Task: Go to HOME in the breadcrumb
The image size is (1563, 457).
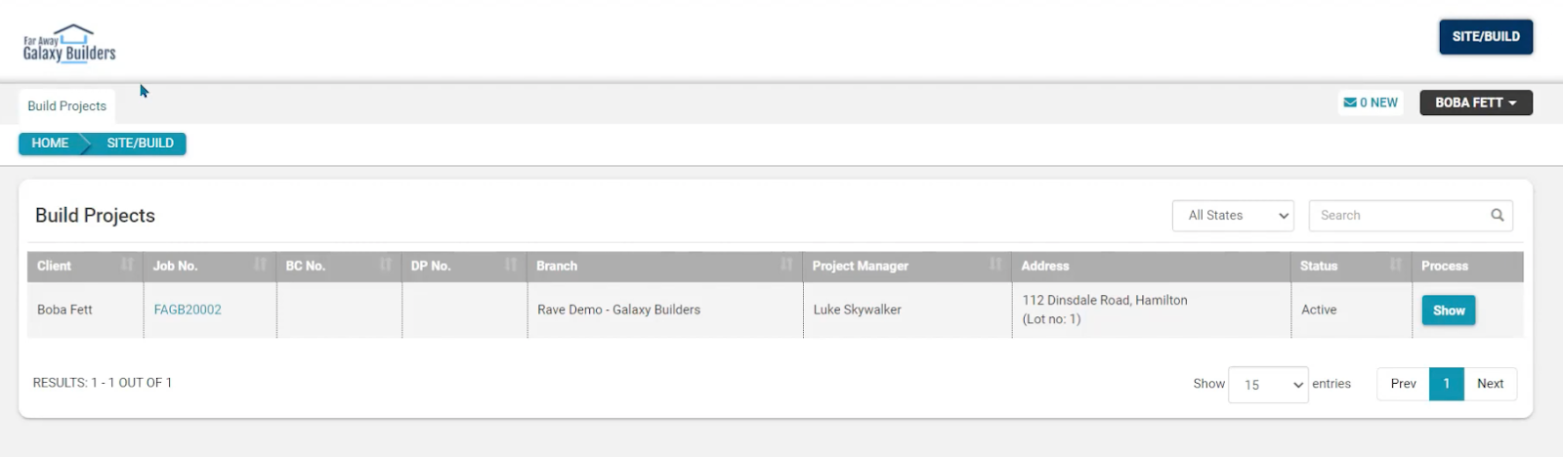Action: coord(50,144)
